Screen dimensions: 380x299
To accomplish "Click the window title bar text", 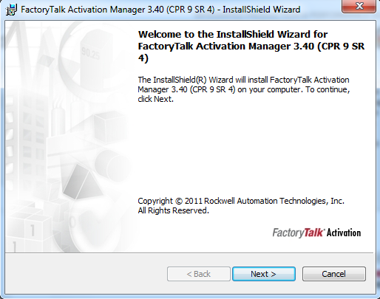I will tap(160, 10).
